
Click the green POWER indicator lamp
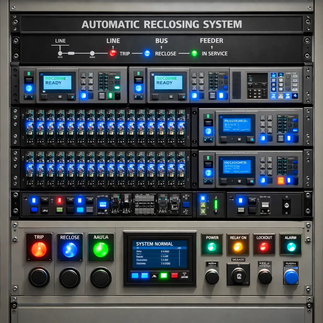[212, 246]
